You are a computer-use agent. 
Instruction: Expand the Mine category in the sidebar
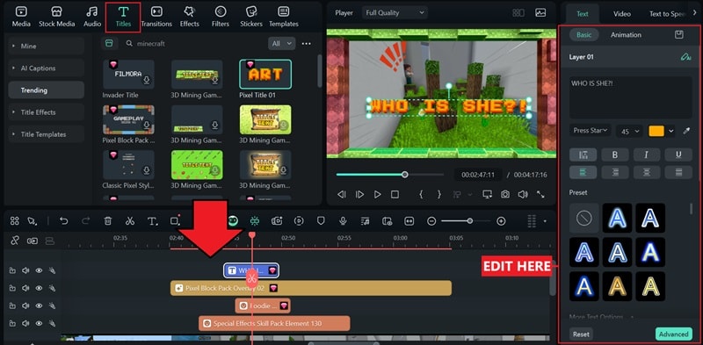pos(47,47)
